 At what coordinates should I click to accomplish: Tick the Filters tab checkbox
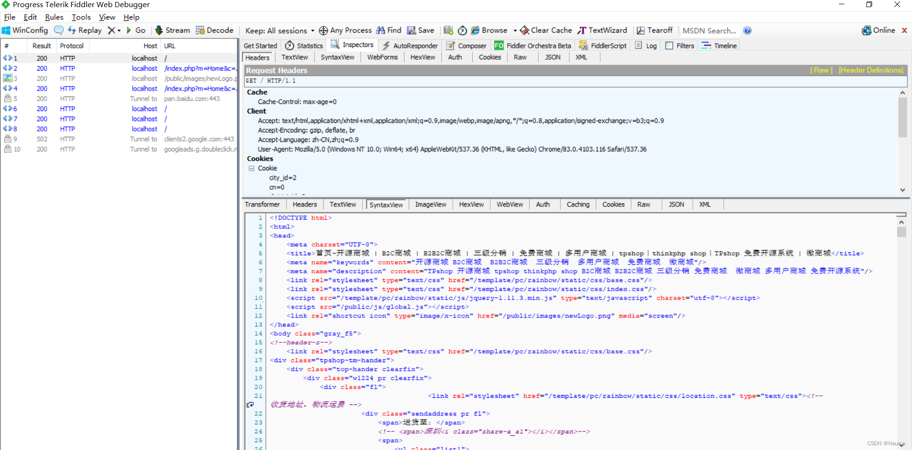tap(669, 46)
